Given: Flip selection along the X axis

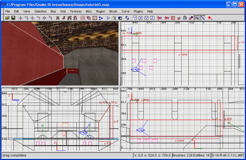Looking at the screenshot, I should click(x=20, y=18).
